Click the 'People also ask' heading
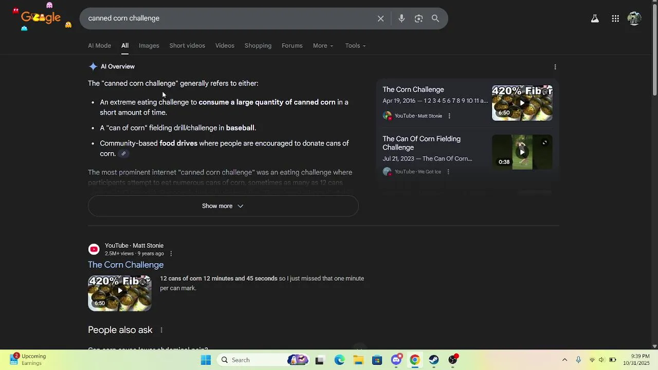Screen dimensions: 658x370 (120, 330)
